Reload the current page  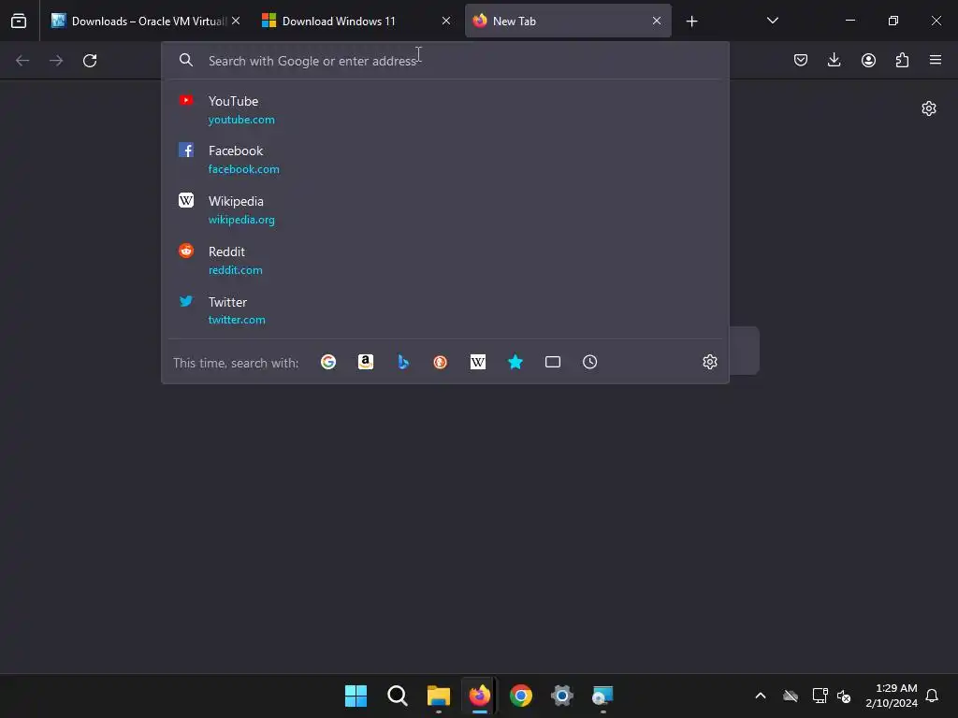[90, 61]
